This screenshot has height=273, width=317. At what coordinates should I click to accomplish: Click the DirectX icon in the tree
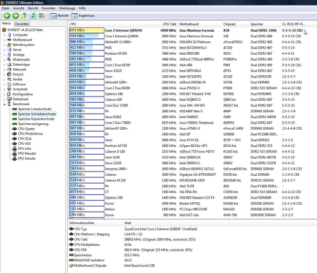(x=9, y=74)
